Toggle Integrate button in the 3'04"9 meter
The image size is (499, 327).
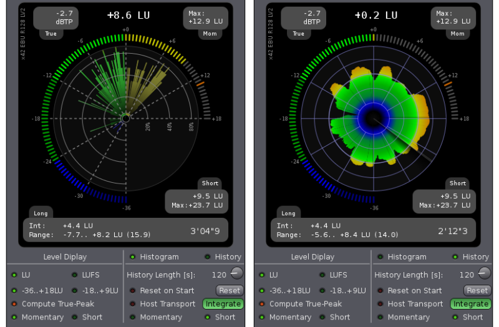click(223, 304)
